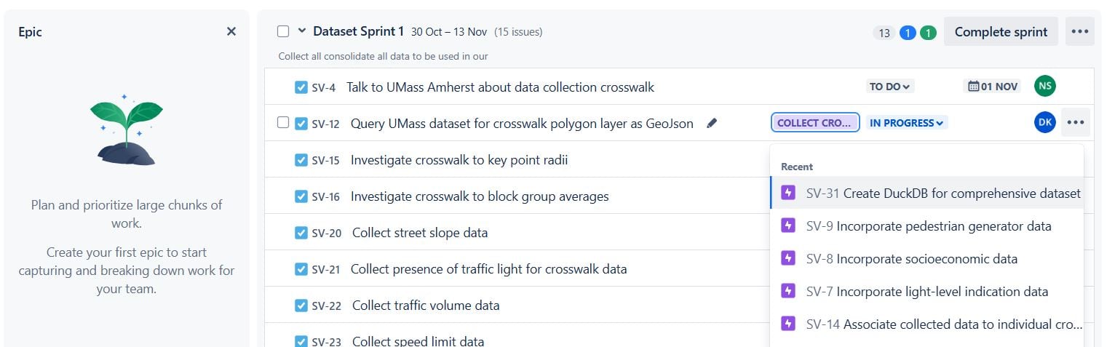Open issue SV-15 Investigate crosswalk to key point radii
This screenshot has width=1115, height=347.
point(459,160)
